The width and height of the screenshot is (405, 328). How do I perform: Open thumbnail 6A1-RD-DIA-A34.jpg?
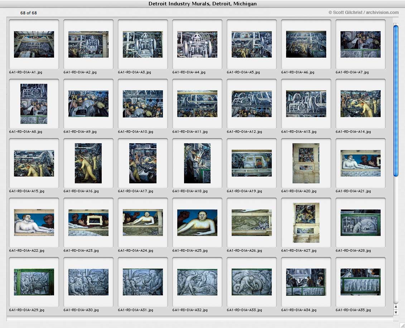click(x=306, y=282)
